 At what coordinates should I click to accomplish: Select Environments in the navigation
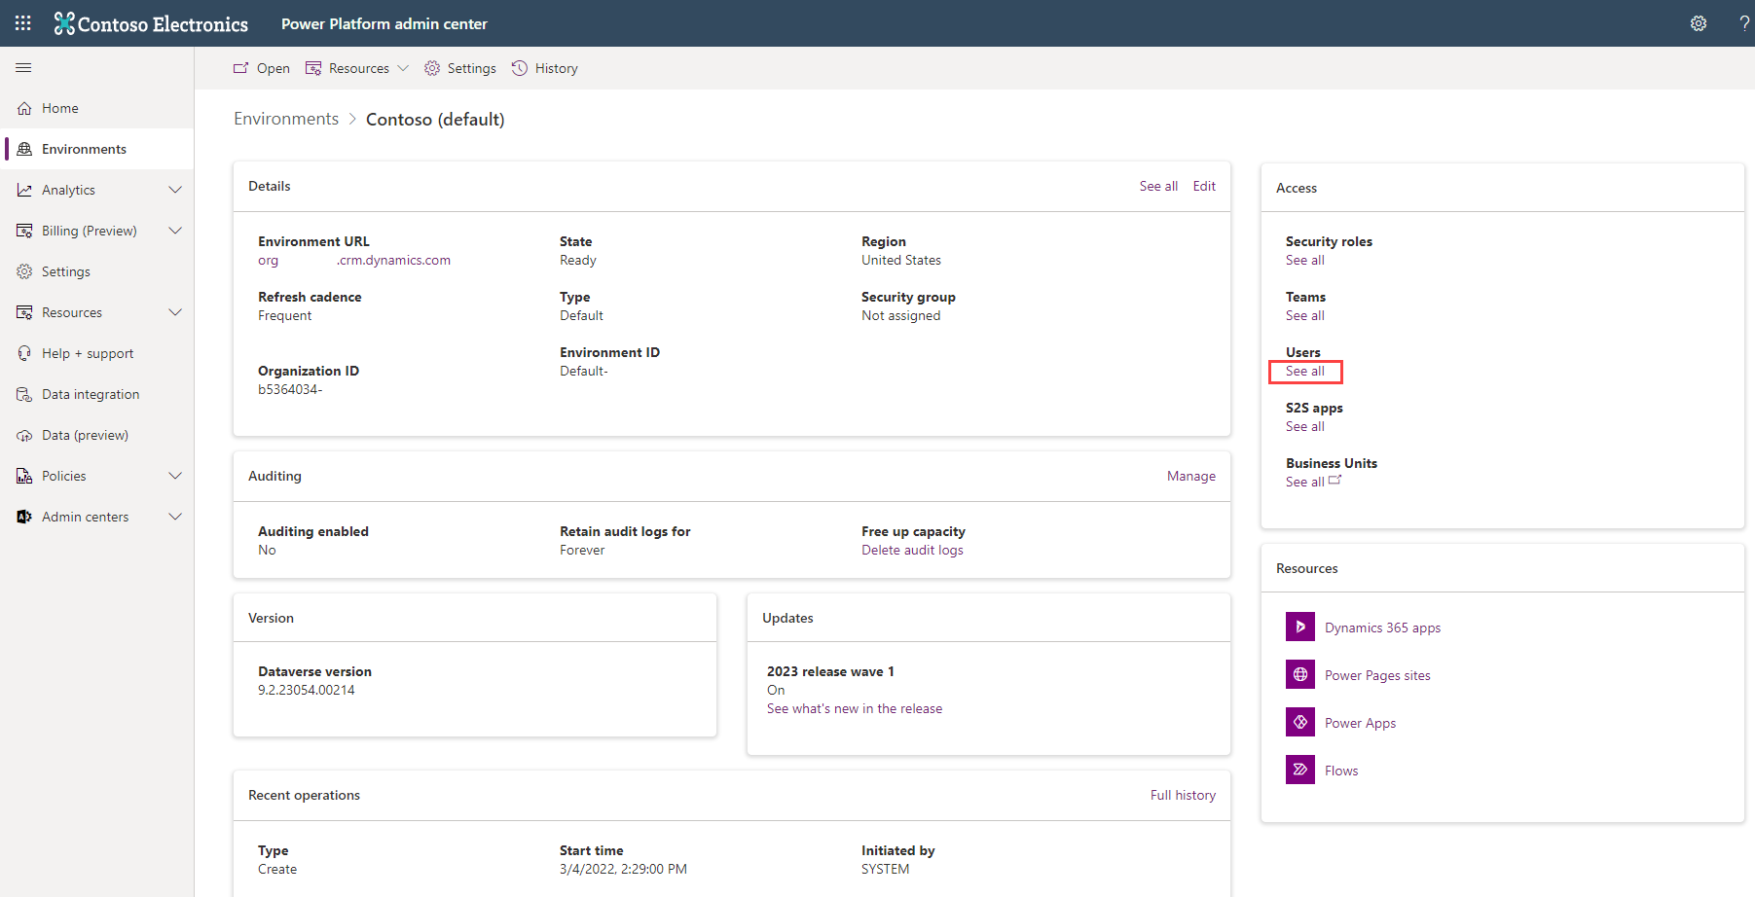[x=84, y=149]
